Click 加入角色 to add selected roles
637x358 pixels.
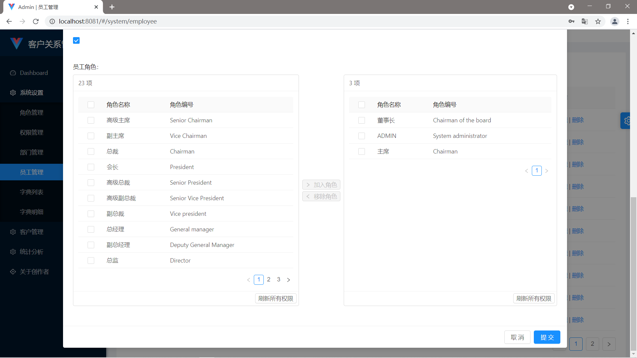321,185
